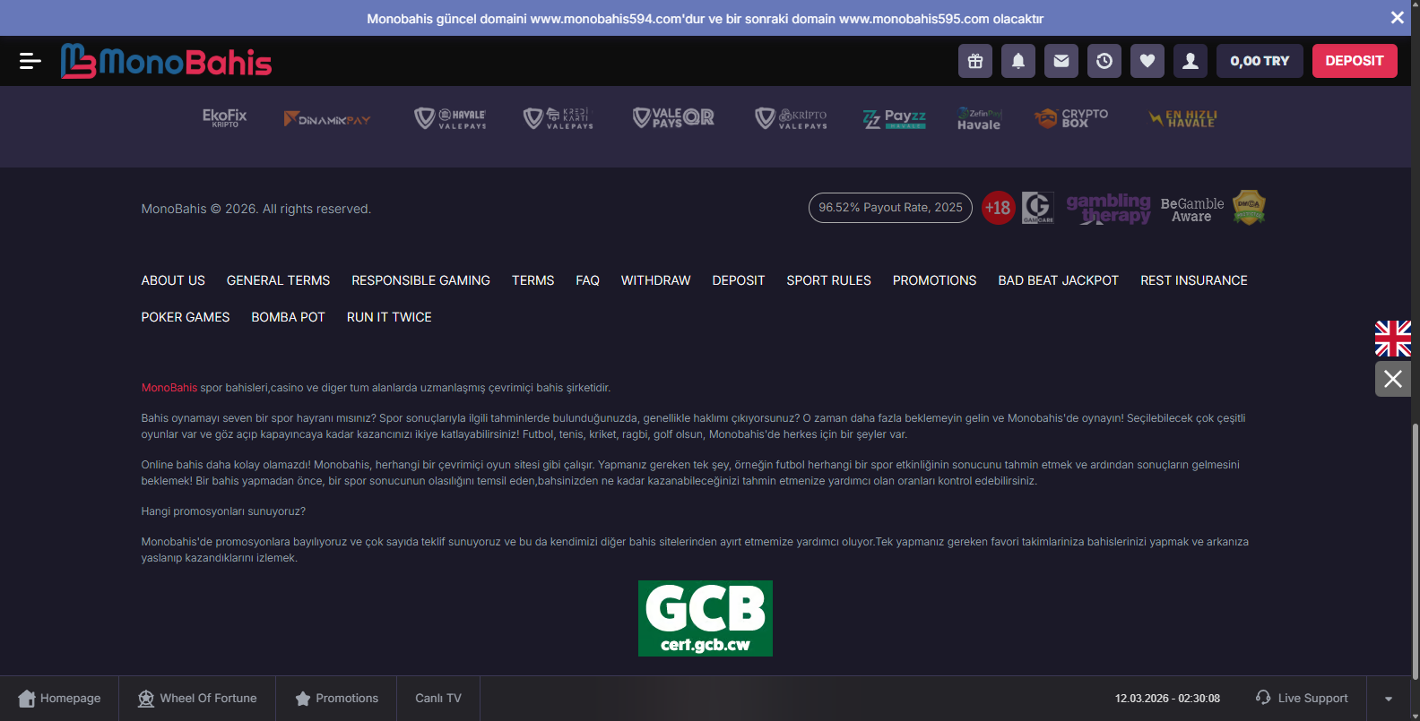Viewport: 1420px width, 721px height.
Task: Open the RESPONSIBLE GAMING link
Action: pos(420,280)
